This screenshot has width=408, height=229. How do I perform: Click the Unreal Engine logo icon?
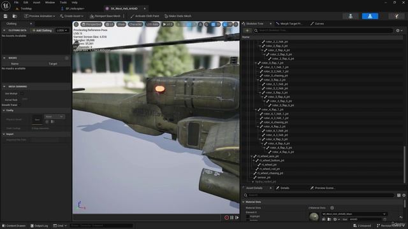point(6,6)
